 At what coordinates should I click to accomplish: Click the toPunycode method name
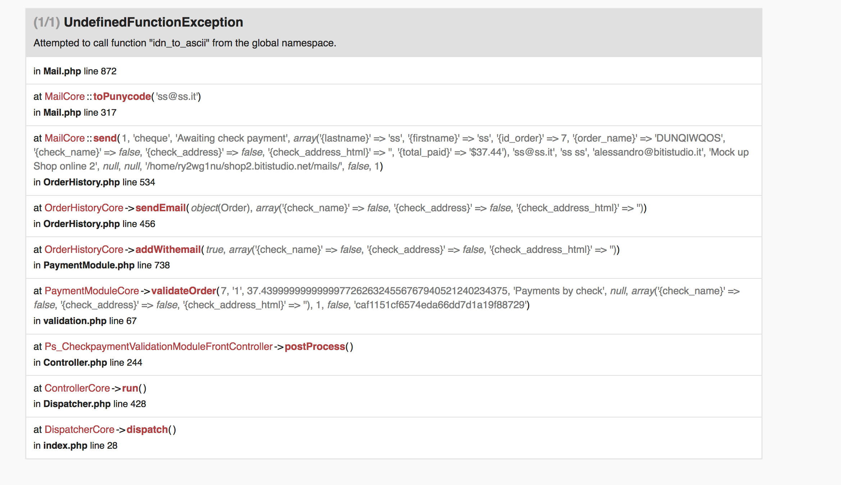coord(122,97)
